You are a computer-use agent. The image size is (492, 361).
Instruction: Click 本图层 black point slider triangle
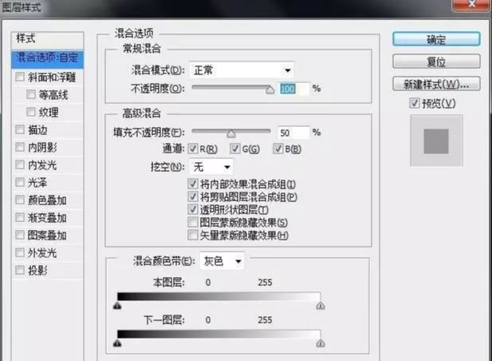(117, 305)
